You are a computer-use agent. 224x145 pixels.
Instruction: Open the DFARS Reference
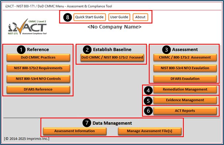pos(38,89)
